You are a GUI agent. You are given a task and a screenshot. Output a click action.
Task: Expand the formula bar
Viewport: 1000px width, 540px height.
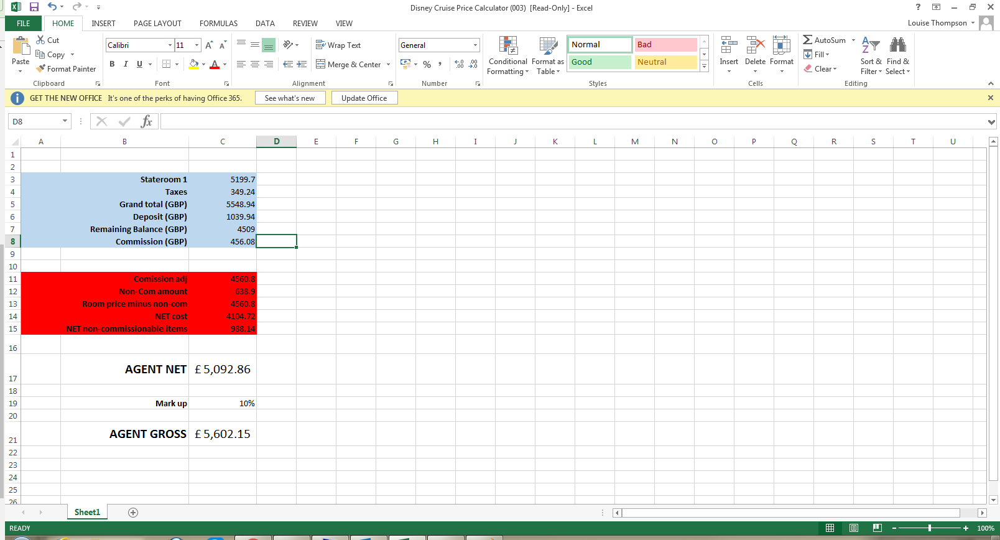[991, 122]
